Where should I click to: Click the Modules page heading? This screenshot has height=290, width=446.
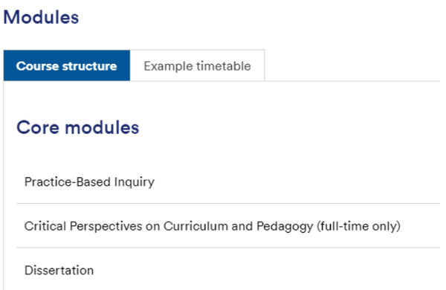click(x=41, y=17)
